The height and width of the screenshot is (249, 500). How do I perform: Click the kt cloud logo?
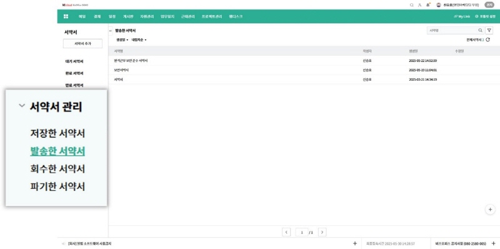(x=75, y=5)
